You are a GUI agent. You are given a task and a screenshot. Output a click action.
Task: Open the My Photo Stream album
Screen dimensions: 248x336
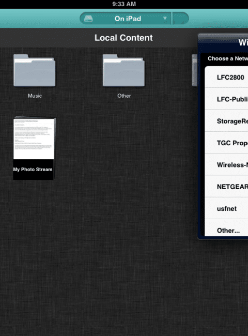[34, 148]
